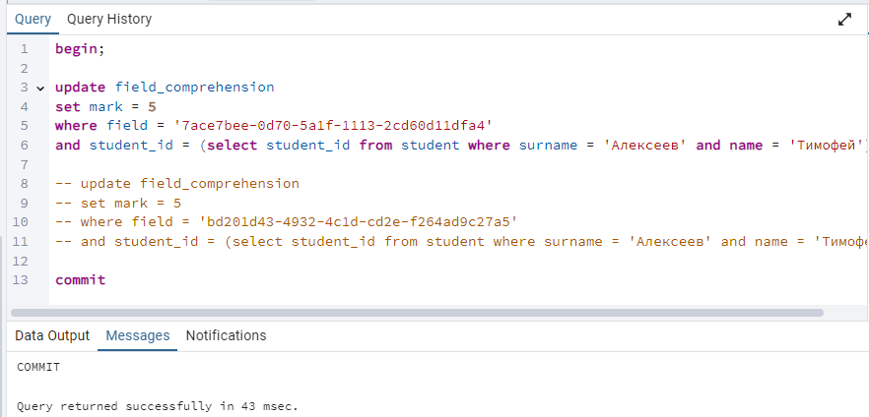Select the Query tab
Image resolution: width=869 pixels, height=417 pixels.
pyautogui.click(x=33, y=20)
